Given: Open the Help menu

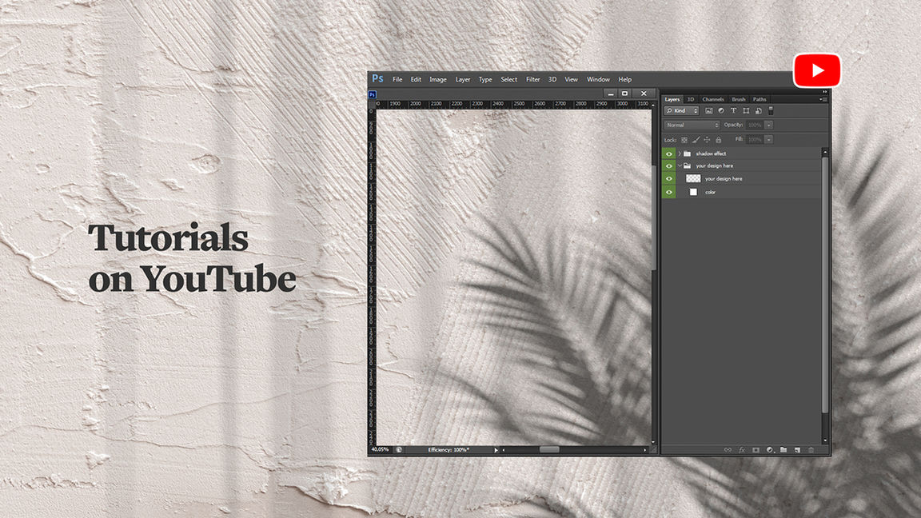Looking at the screenshot, I should pos(625,79).
